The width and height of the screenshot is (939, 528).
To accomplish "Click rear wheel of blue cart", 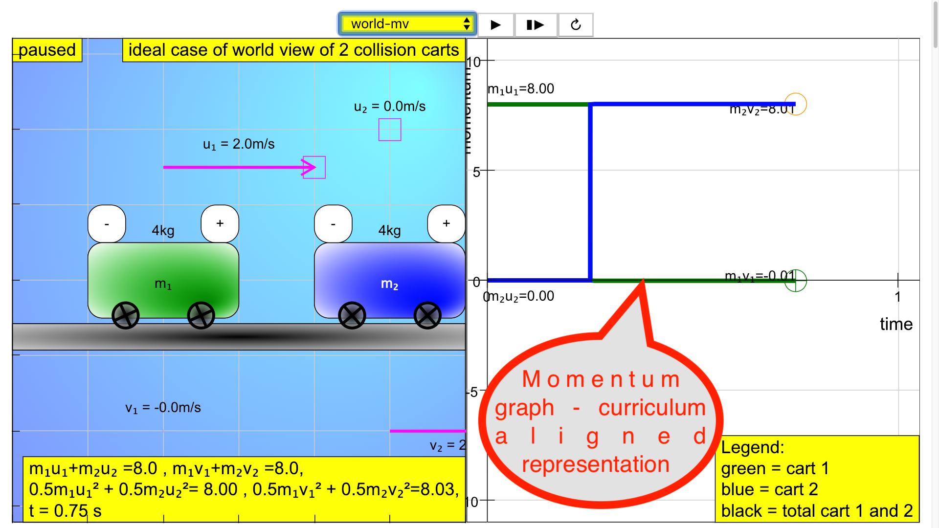I will (x=352, y=315).
